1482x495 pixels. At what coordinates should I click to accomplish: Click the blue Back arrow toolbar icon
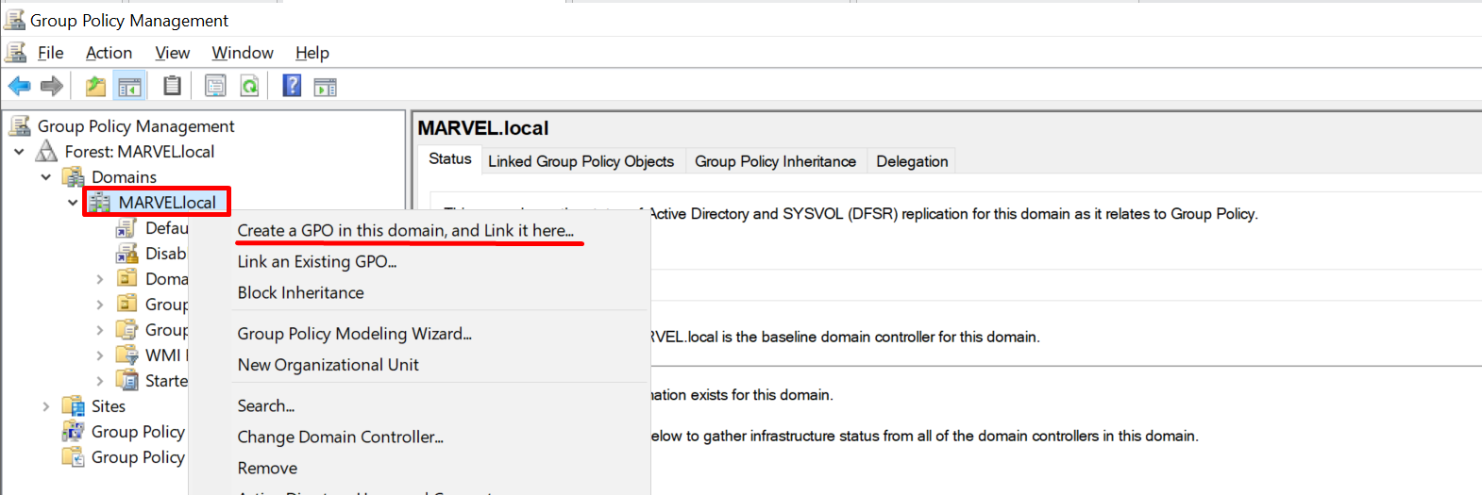click(19, 87)
